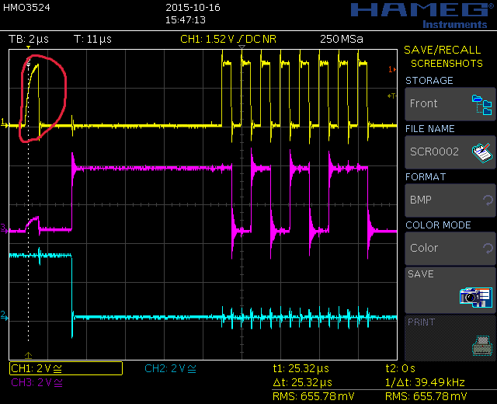Click the FORMAT section label

point(426,177)
